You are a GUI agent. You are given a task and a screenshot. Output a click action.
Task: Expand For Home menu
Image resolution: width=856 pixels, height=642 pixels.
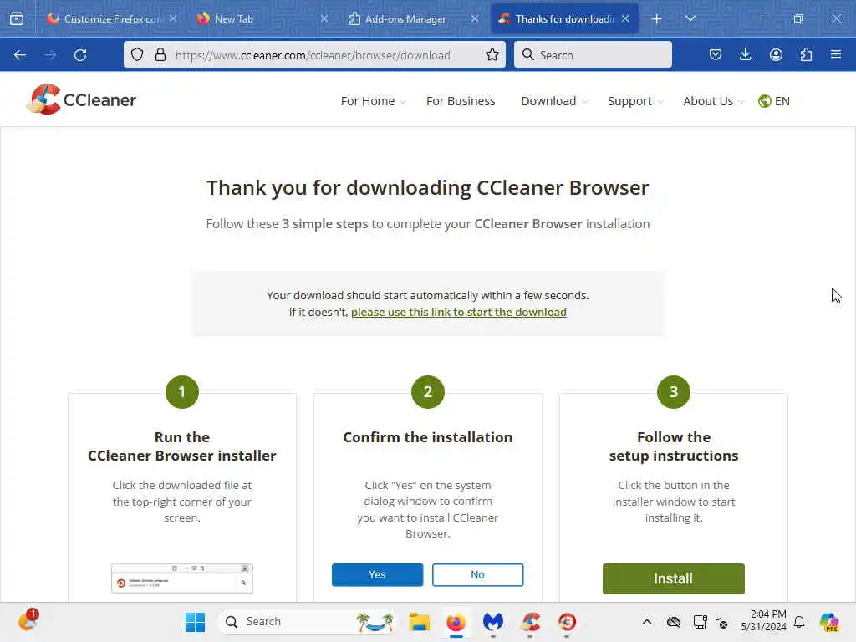point(374,101)
